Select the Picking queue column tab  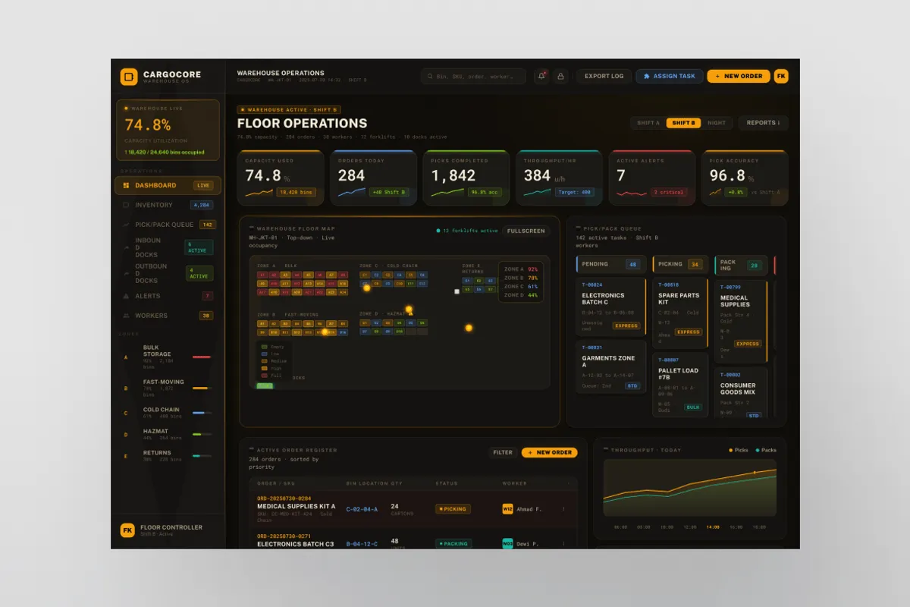(x=680, y=264)
